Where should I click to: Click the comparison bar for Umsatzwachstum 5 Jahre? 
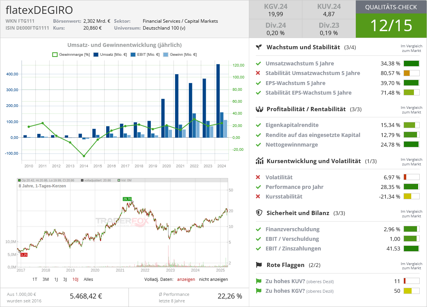click(x=412, y=63)
